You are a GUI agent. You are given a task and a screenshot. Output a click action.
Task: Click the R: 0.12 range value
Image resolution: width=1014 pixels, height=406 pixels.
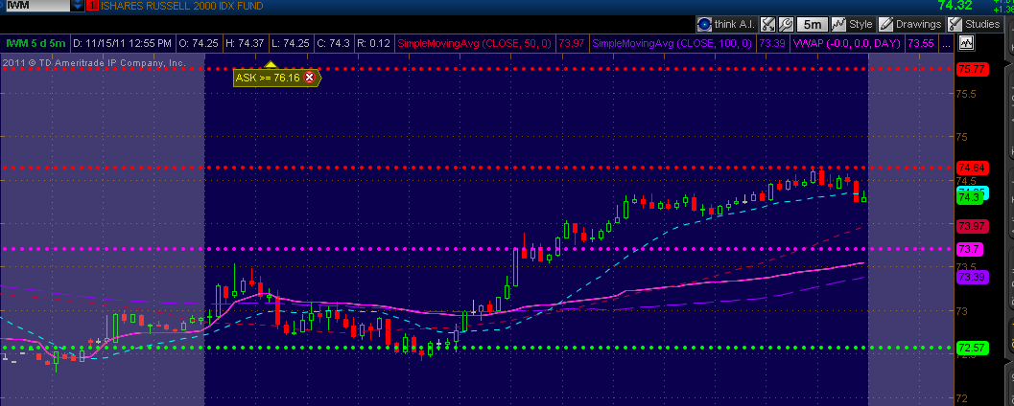pyautogui.click(x=374, y=43)
